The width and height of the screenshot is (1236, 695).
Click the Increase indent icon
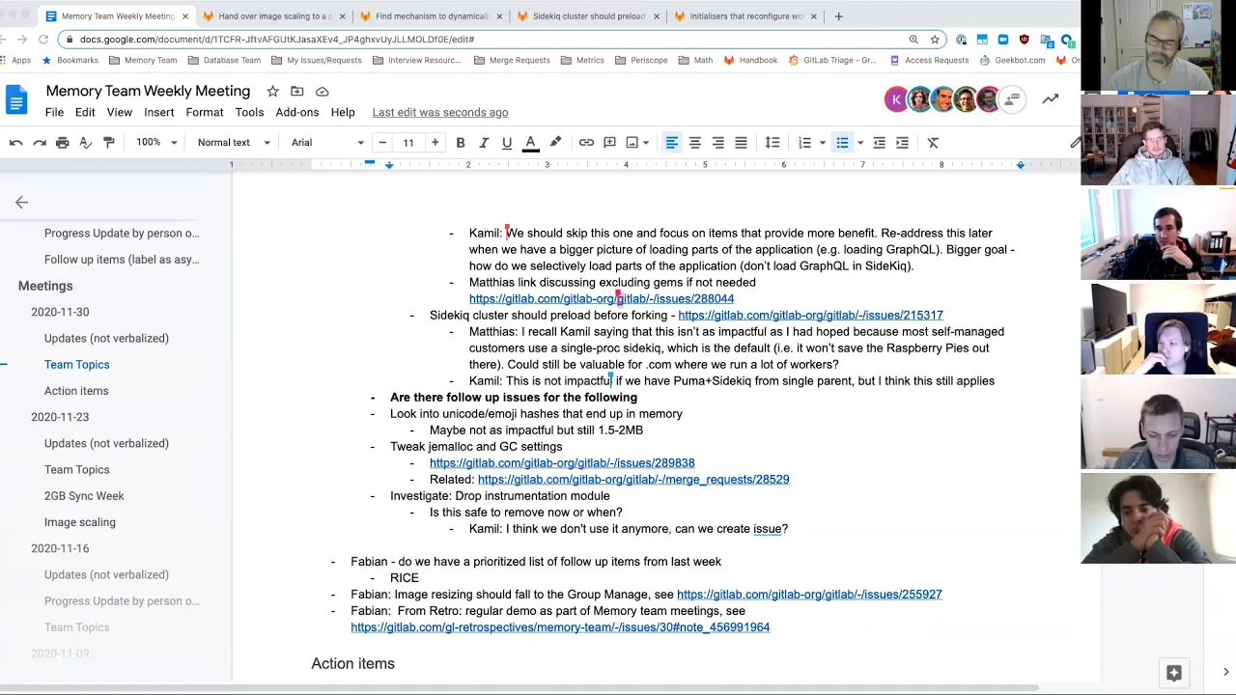tap(902, 143)
